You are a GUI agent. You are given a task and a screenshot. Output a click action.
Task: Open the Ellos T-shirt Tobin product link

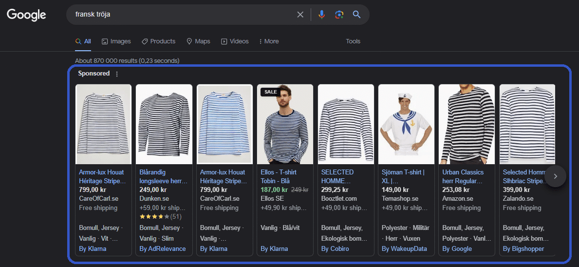tap(279, 176)
